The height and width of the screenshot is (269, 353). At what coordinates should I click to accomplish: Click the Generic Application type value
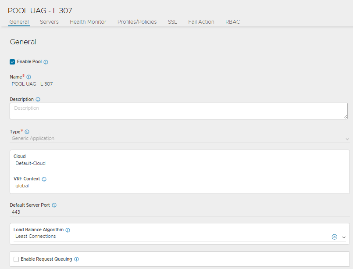33,138
